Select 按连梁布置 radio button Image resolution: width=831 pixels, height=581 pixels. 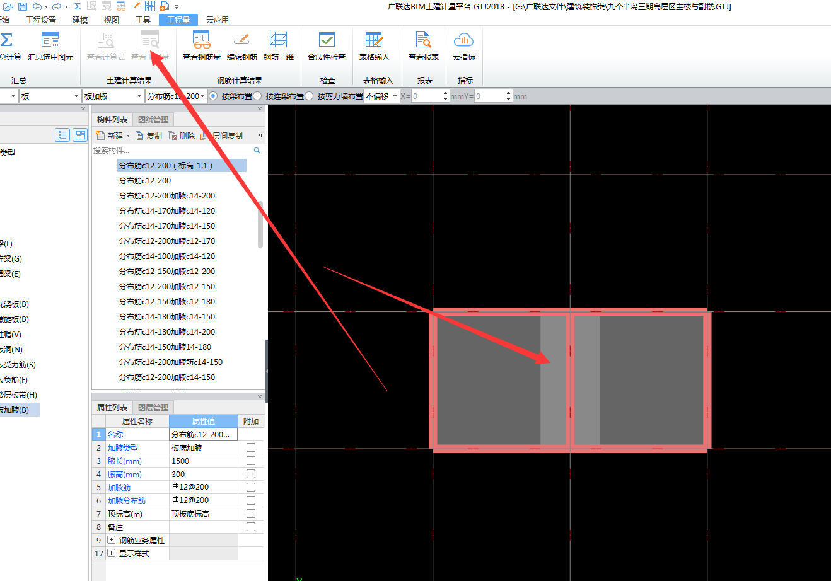click(x=257, y=96)
